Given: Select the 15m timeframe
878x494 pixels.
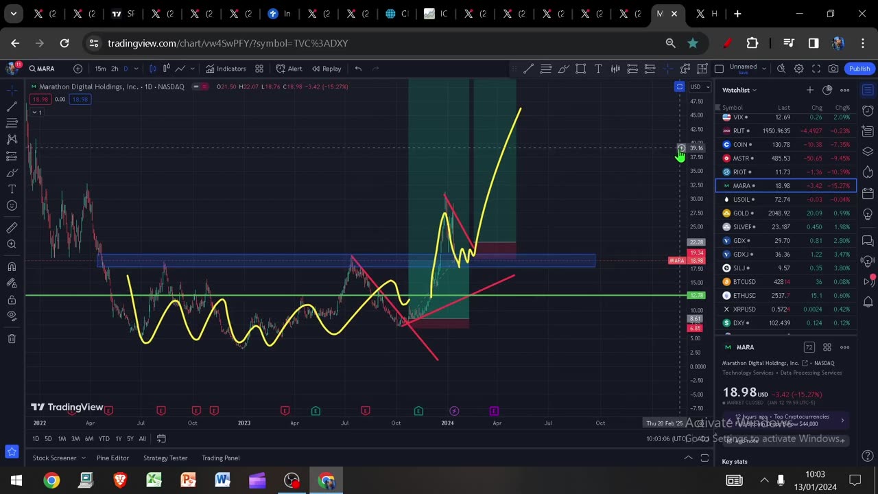Looking at the screenshot, I should 100,69.
